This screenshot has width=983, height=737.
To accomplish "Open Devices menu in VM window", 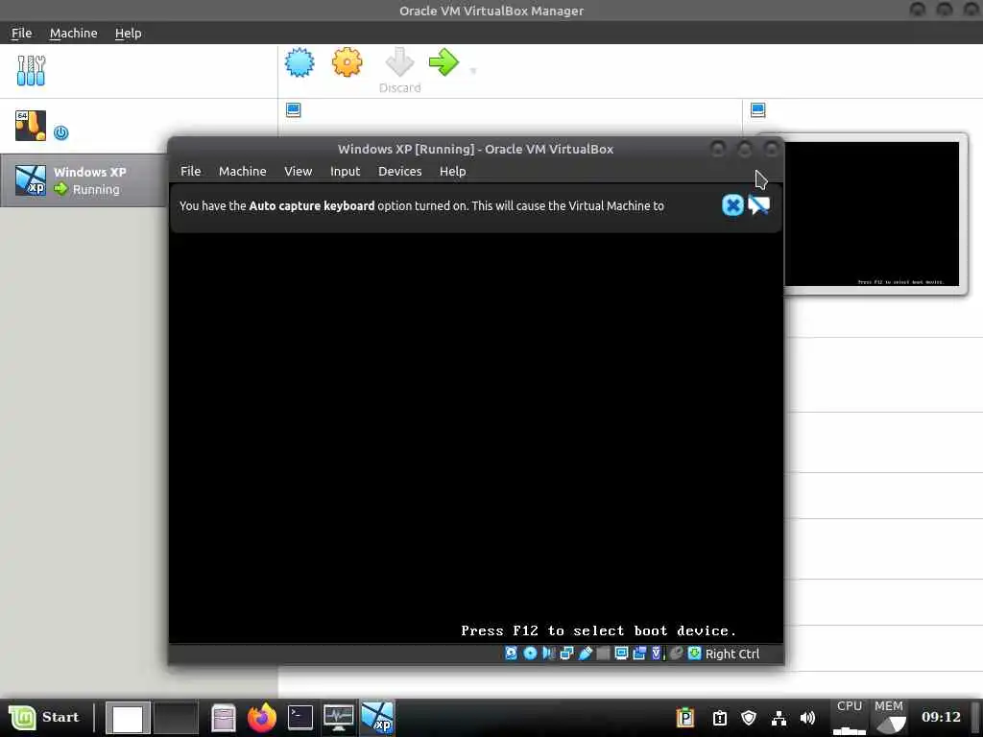I will [400, 171].
